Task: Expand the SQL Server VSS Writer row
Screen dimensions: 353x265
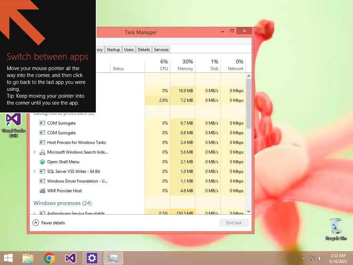Action: pos(35,171)
